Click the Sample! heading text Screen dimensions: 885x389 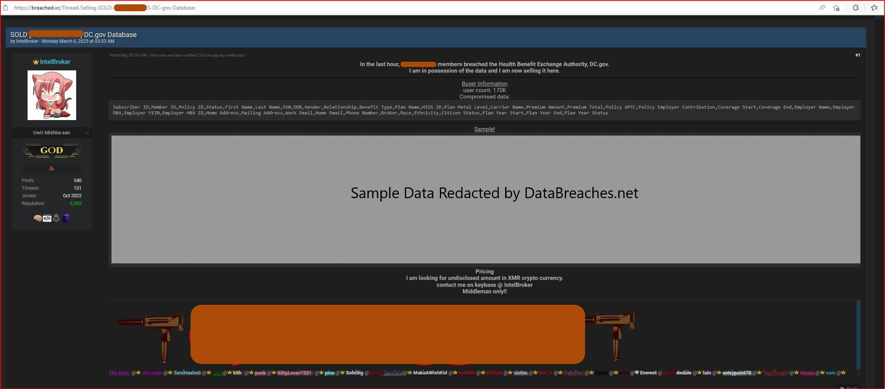coord(484,129)
